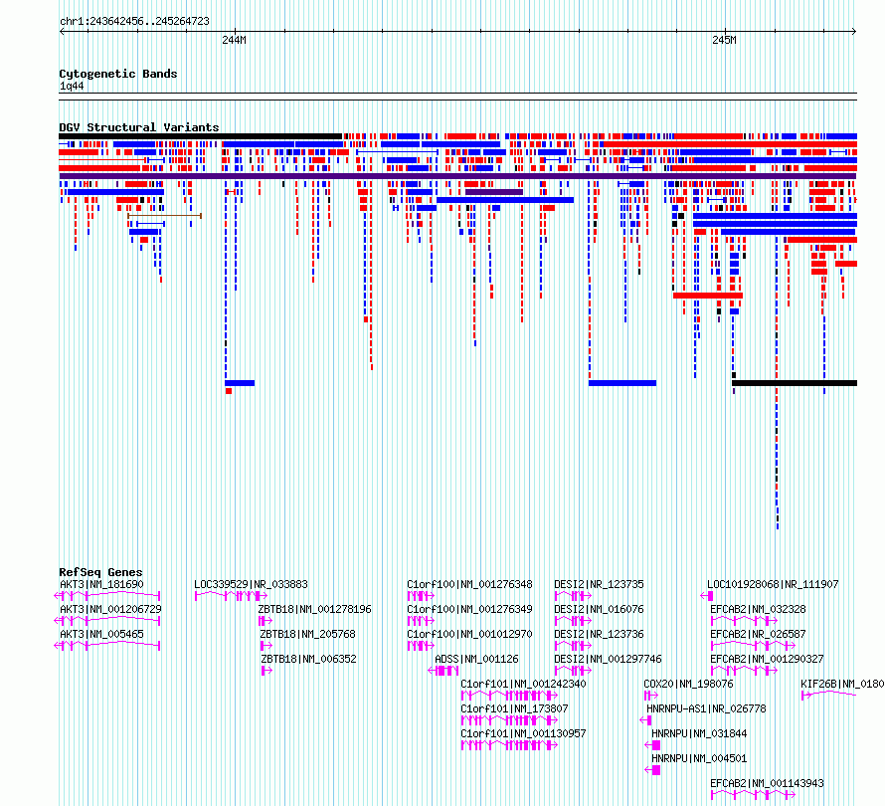
Task: Click the long purple variant spanning the region
Action: 457,176
